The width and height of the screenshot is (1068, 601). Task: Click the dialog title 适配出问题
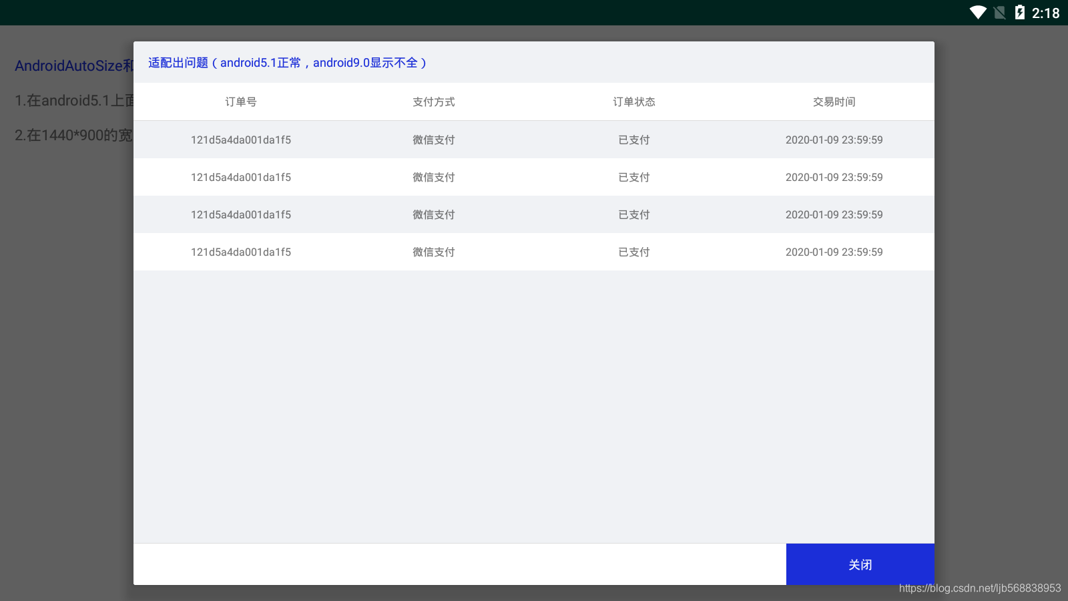(287, 63)
